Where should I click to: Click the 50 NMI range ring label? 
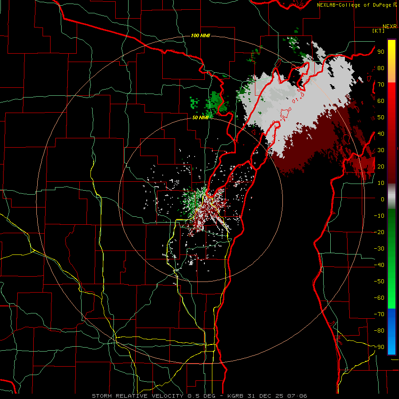[x=200, y=117]
